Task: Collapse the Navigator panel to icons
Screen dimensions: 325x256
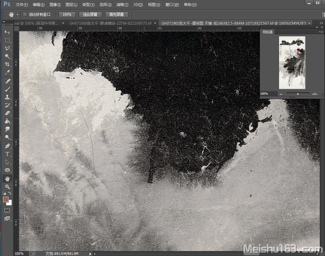Action: pyautogui.click(x=317, y=27)
